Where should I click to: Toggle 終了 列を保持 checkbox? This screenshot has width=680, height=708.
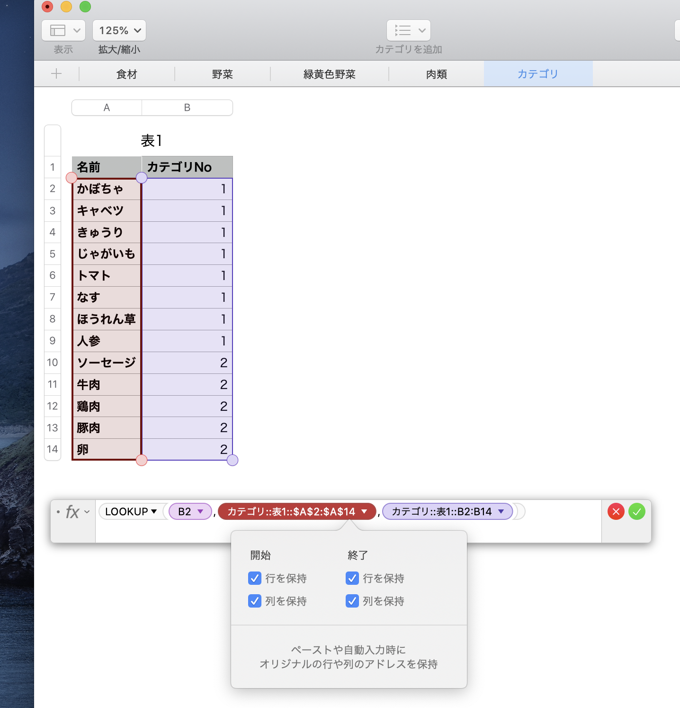pyautogui.click(x=352, y=601)
